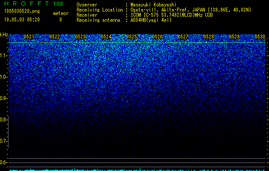
Task: Click the 0.9 frequency axis label
Action: 3,98
